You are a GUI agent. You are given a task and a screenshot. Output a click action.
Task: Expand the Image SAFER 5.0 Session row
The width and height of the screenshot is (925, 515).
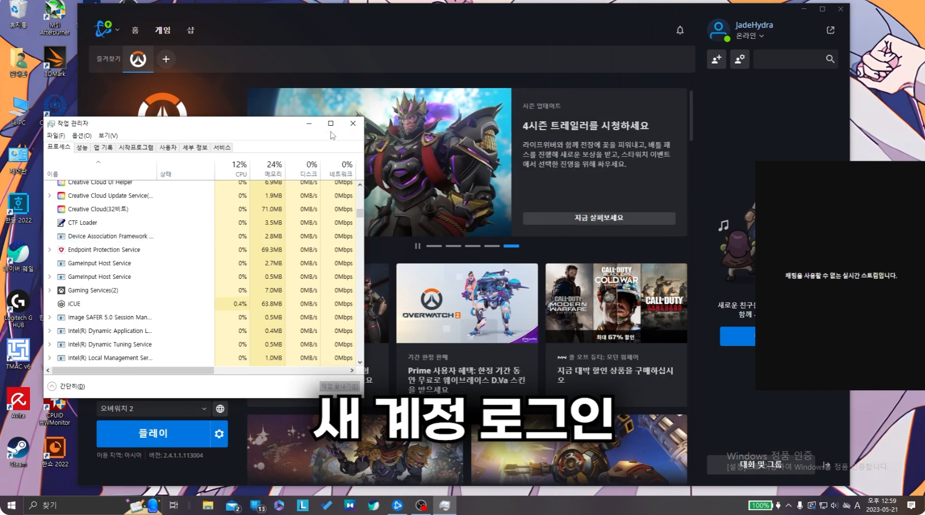click(50, 317)
